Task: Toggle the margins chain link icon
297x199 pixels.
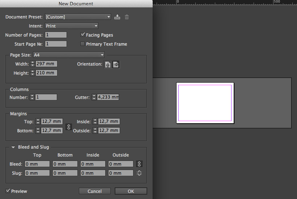Action: 69,127
